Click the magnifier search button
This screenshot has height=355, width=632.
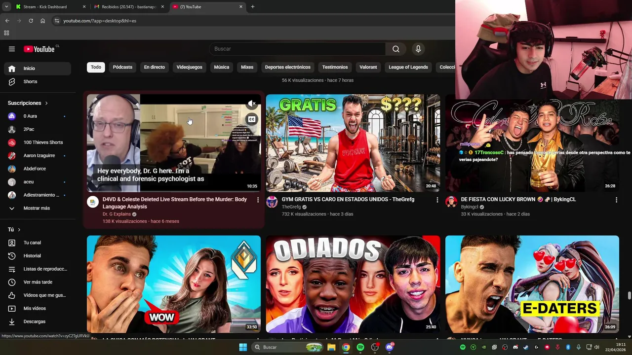coord(396,49)
